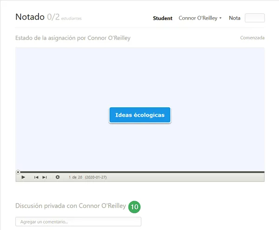The image size is (279, 230).
Task: Click the (2020-01-27) date label
Action: (x=96, y=177)
